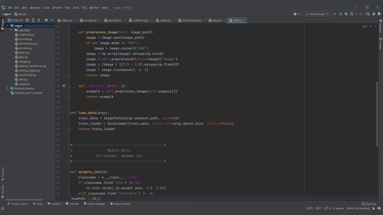383x215 pixels.
Task: Click ImagePaths breadcrumb at editor bottom
Action: coord(78,199)
